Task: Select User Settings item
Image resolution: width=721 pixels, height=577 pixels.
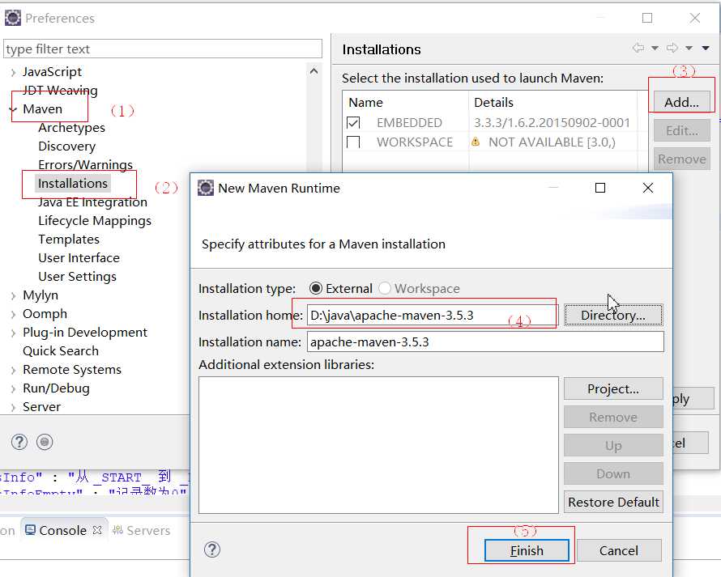Action: click(77, 277)
